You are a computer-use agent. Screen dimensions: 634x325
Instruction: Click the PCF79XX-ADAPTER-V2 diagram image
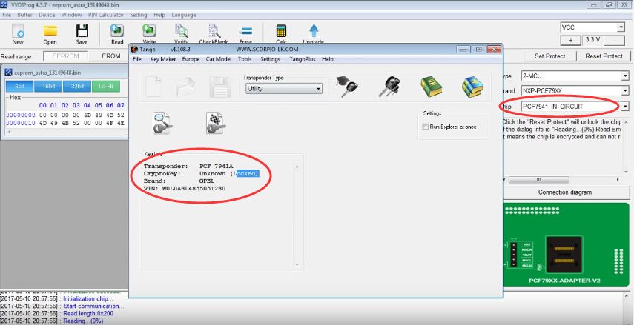click(566, 245)
